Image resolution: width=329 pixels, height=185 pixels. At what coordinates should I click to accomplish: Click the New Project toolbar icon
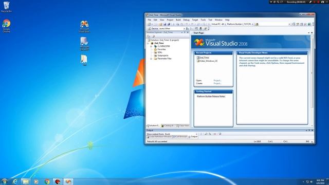tap(150, 24)
